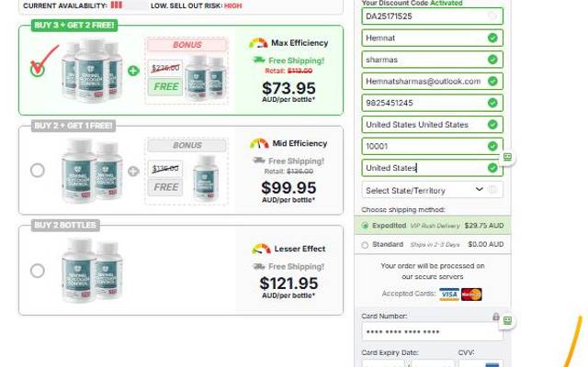Edit the last name field sharmas
588x367 pixels.
[x=432, y=60]
